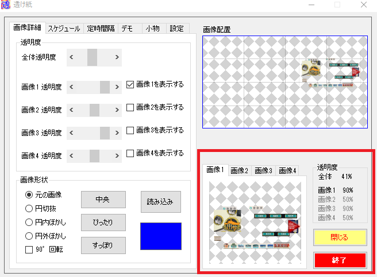Click the 画像3 透明度 slider thumb

coord(105,133)
